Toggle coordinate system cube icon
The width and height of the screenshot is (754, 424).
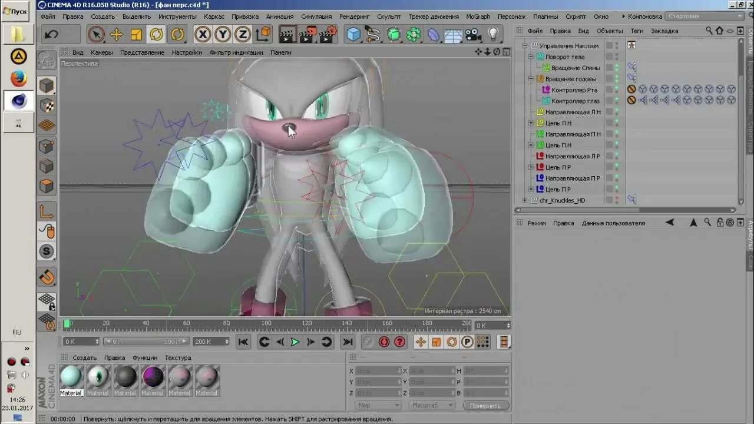[263, 35]
